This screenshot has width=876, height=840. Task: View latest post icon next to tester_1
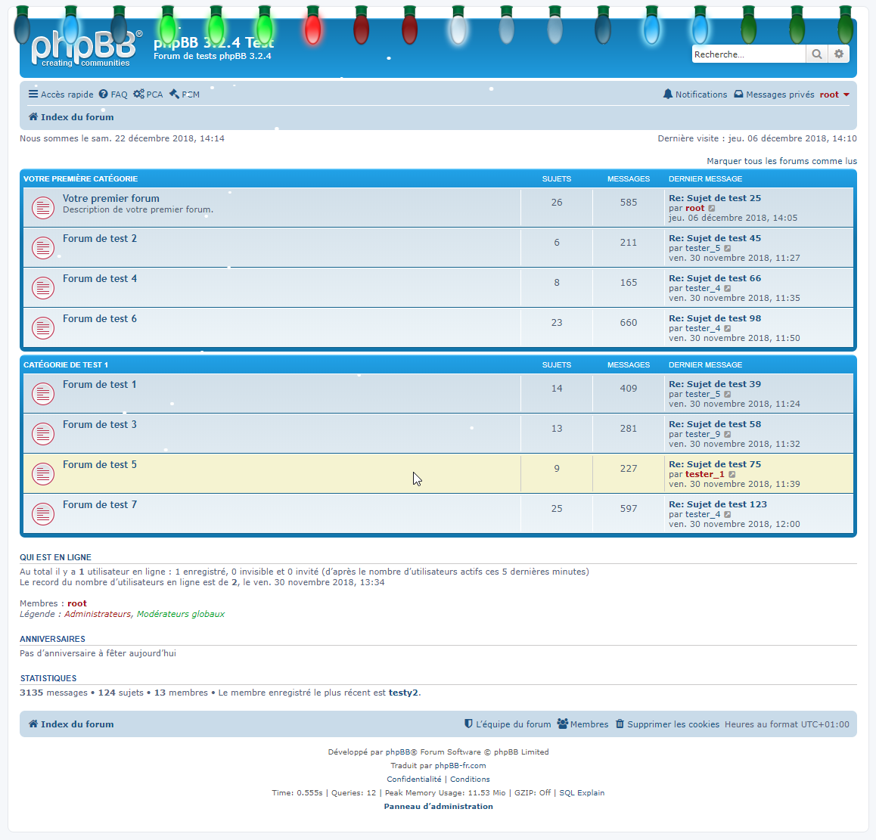point(732,475)
